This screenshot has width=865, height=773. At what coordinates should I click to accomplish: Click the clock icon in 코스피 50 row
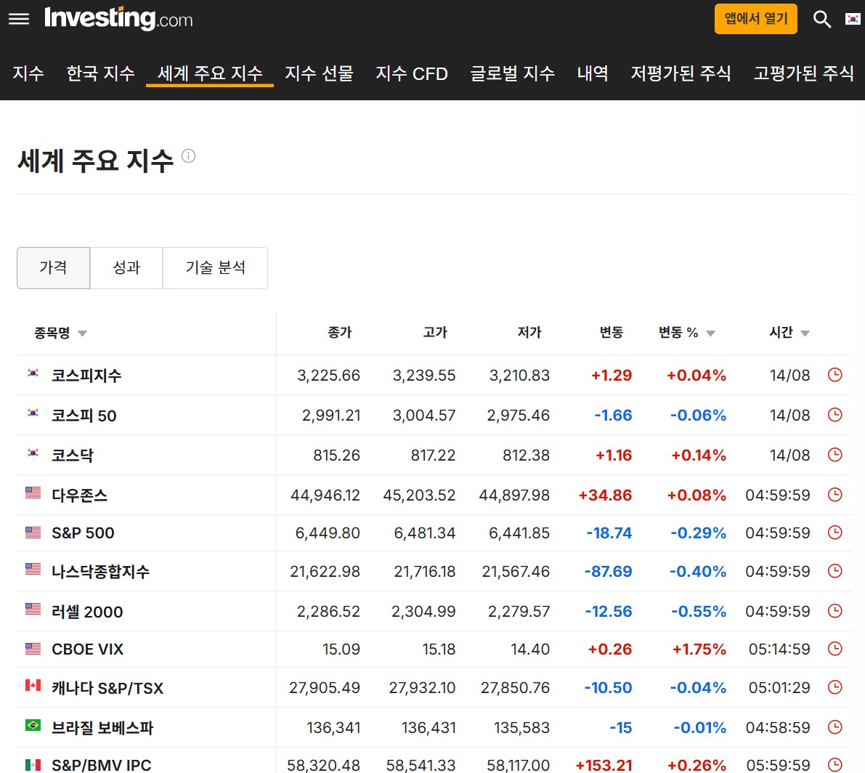[x=835, y=415]
